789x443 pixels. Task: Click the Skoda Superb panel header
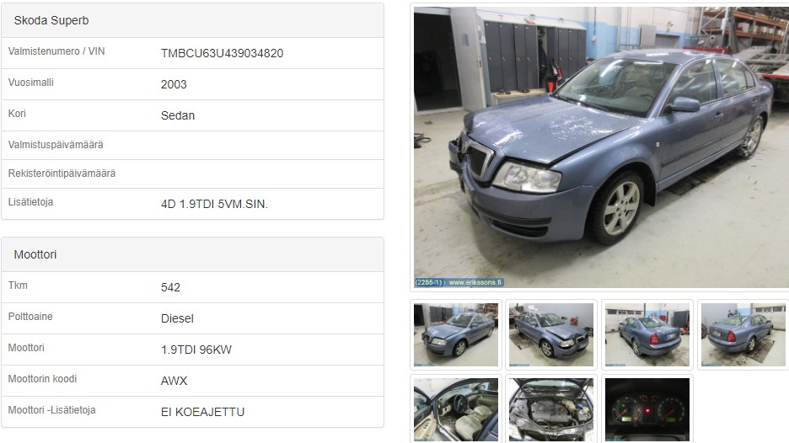point(193,20)
